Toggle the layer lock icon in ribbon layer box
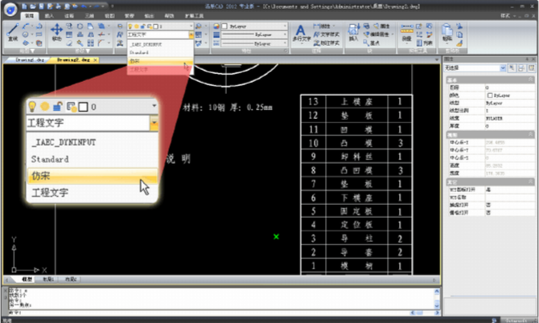Viewport: 539px width, 323px height. coord(143,27)
